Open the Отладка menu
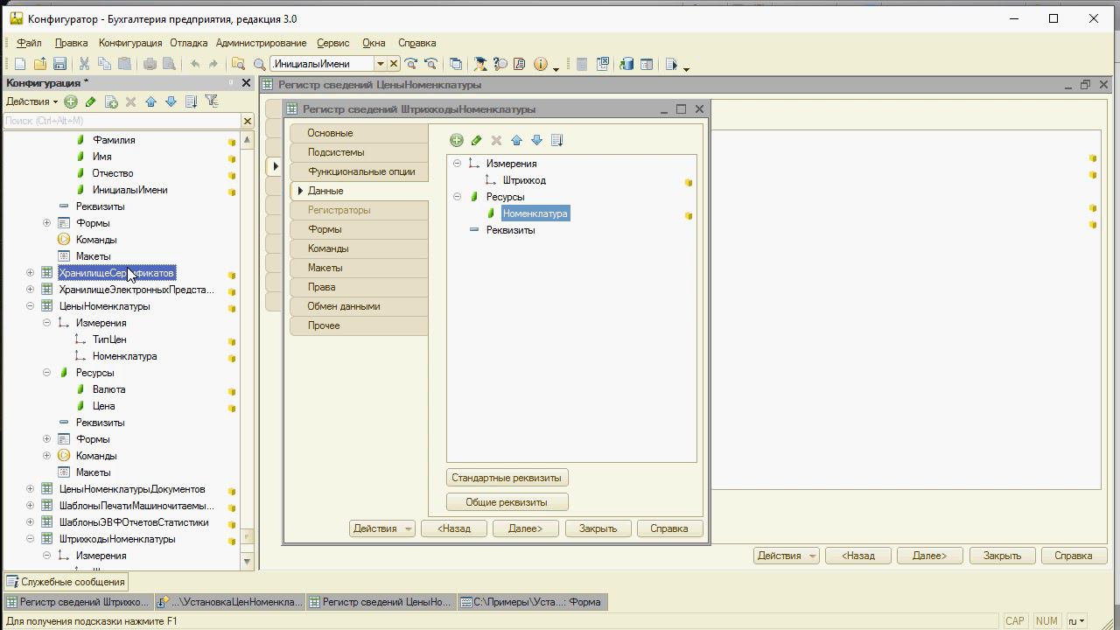 click(x=189, y=43)
